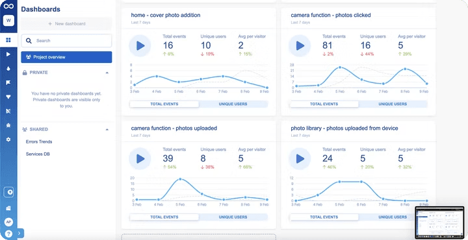Open the funnel icon in sidebar
The width and height of the screenshot is (468, 240).
[x=8, y=97]
